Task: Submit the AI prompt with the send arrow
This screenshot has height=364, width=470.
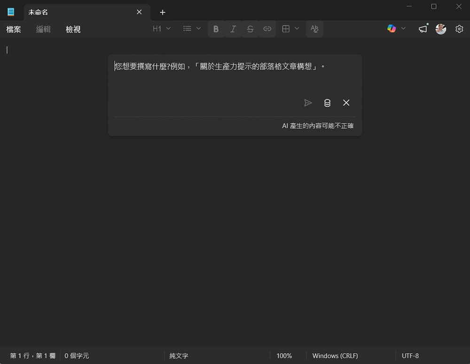Action: click(x=308, y=102)
